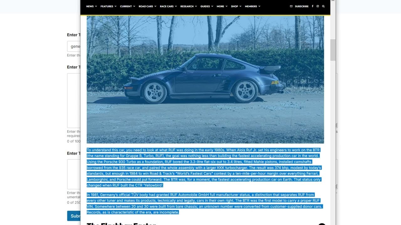Viewport: 401px width, 225px height.
Task: Expand the News dropdown menu
Action: pyautogui.click(x=91, y=6)
